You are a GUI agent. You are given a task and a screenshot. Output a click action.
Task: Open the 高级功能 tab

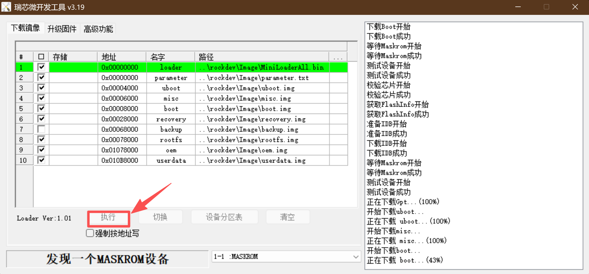(98, 29)
